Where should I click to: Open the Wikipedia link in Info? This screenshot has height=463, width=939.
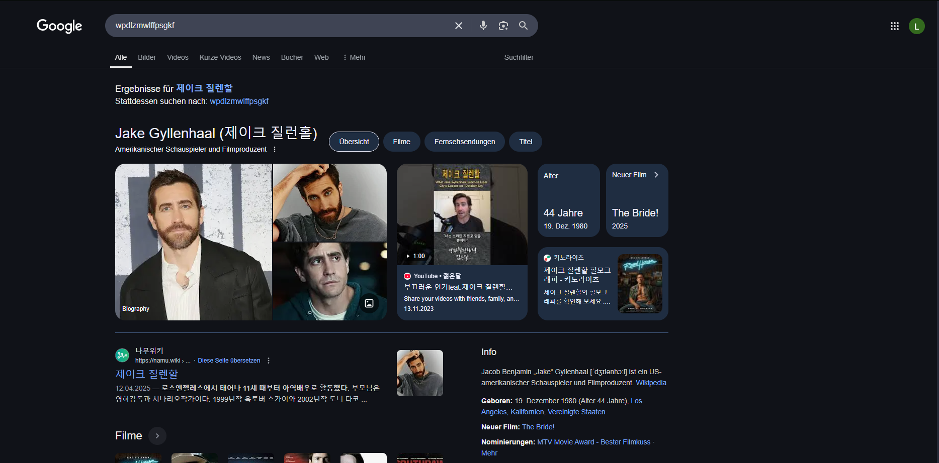[x=651, y=383]
